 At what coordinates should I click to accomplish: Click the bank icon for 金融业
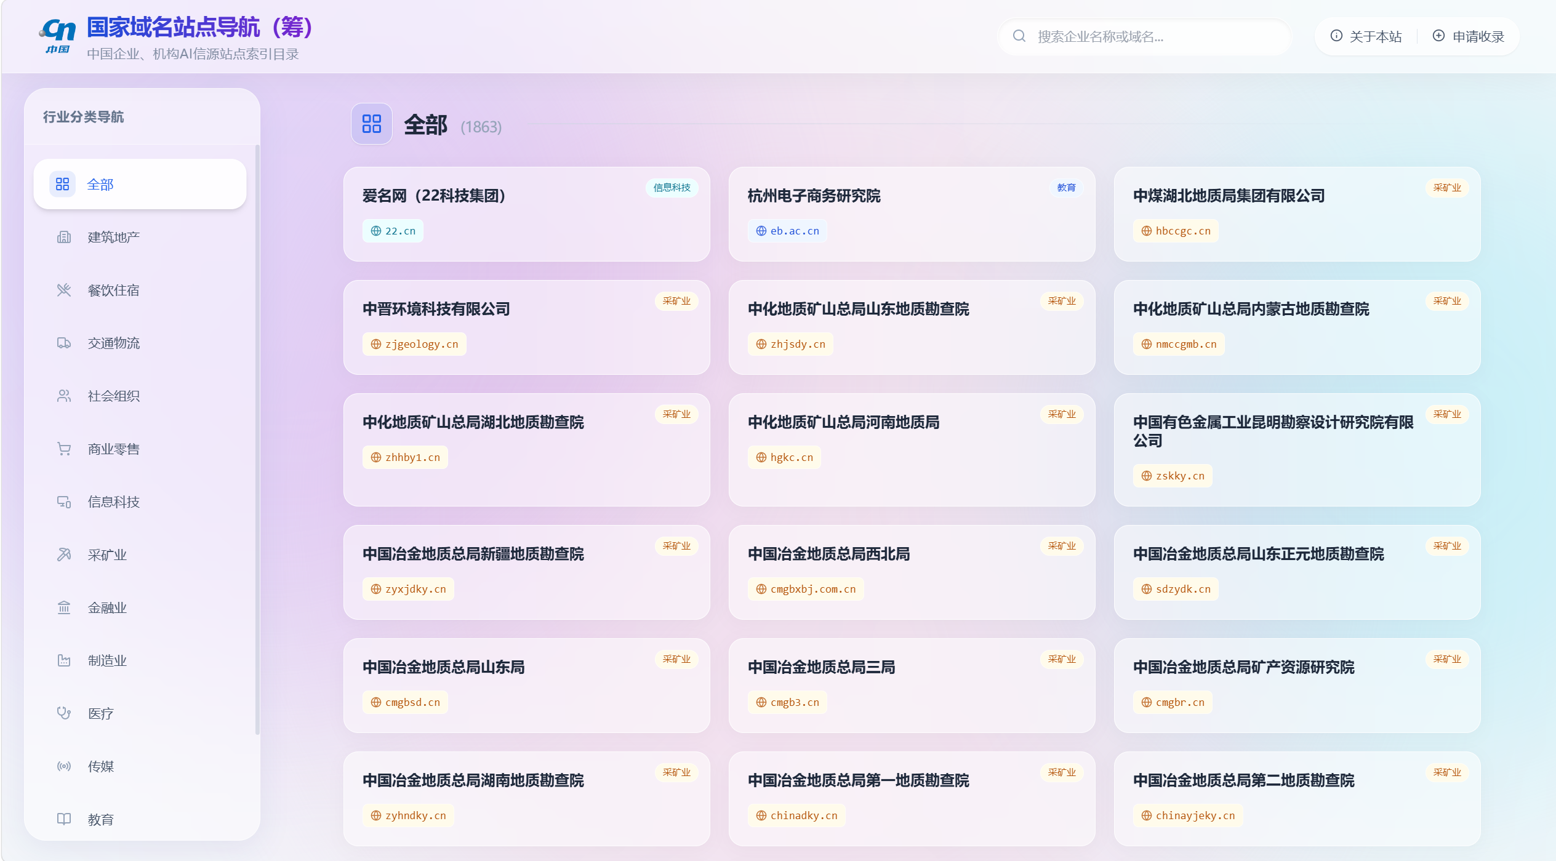[64, 607]
